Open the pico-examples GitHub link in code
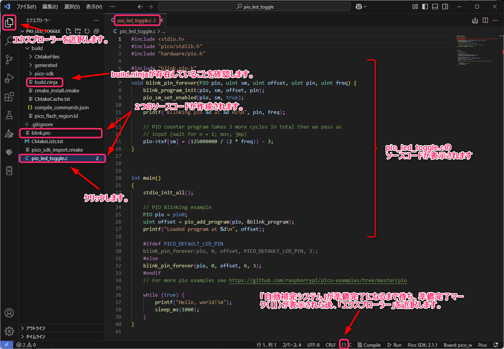Screen dimensions: 504x349 [318, 281]
